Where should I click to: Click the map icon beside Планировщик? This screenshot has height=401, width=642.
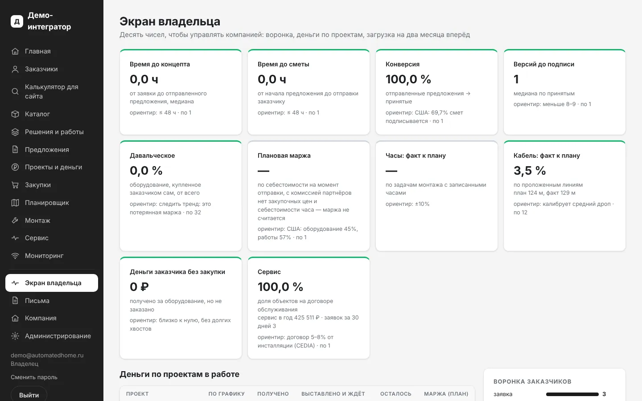[15, 203]
